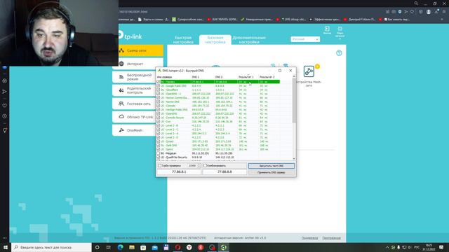Uncheck the US - OpenDNS - 2 row

[x=159, y=94]
